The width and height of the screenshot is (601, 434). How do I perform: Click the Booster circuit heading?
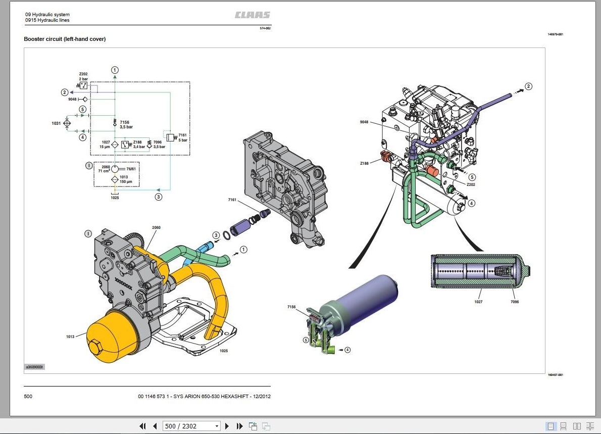65,39
